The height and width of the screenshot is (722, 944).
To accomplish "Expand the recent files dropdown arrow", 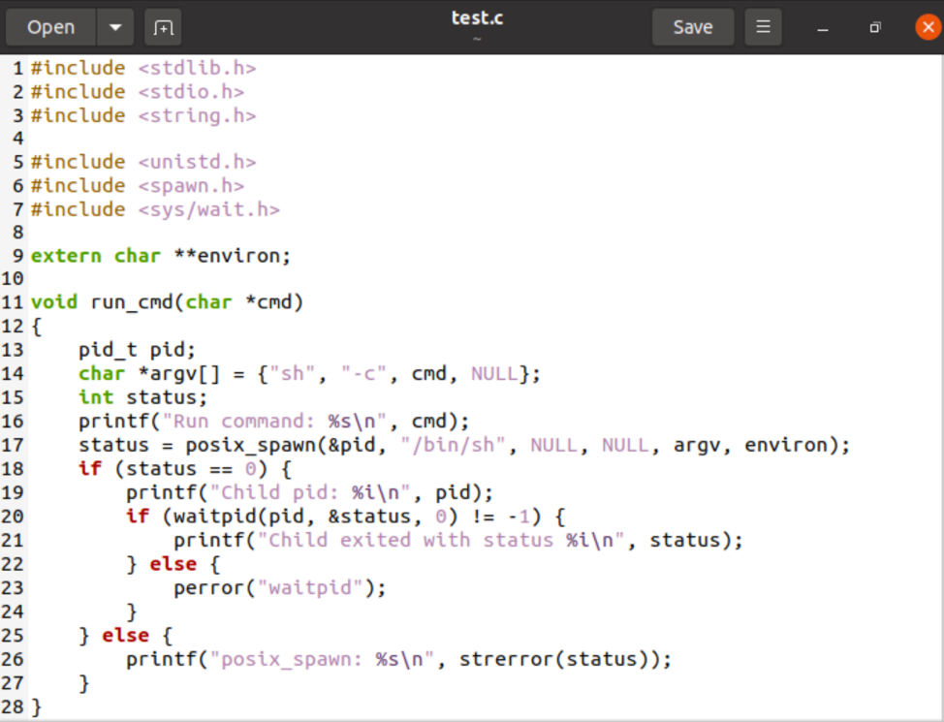I will click(x=115, y=27).
